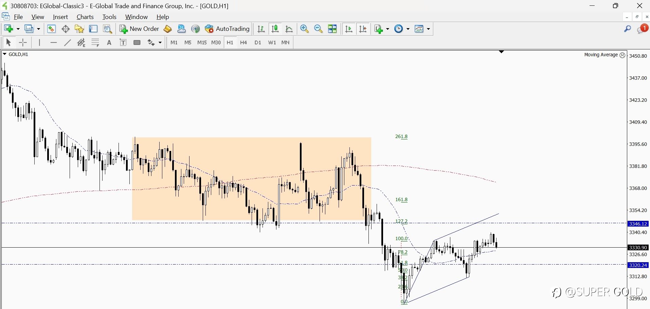Select the crosshair tool

click(x=23, y=42)
